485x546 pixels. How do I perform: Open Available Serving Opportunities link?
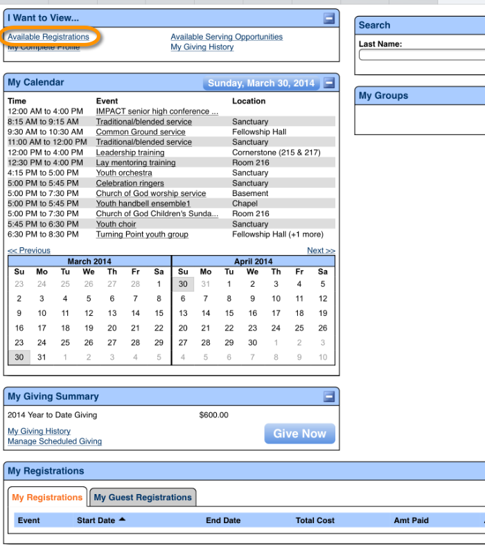[x=227, y=37]
